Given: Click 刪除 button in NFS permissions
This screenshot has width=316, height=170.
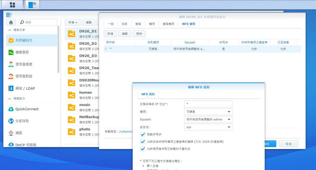Looking at the screenshot, I should click(139, 34).
